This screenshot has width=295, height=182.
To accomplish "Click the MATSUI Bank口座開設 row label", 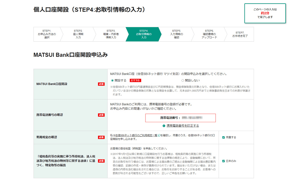I will (52, 84).
